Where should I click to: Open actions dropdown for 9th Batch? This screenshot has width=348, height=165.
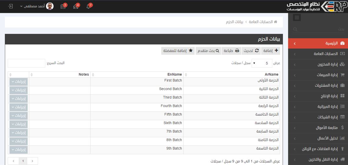pos(19,150)
